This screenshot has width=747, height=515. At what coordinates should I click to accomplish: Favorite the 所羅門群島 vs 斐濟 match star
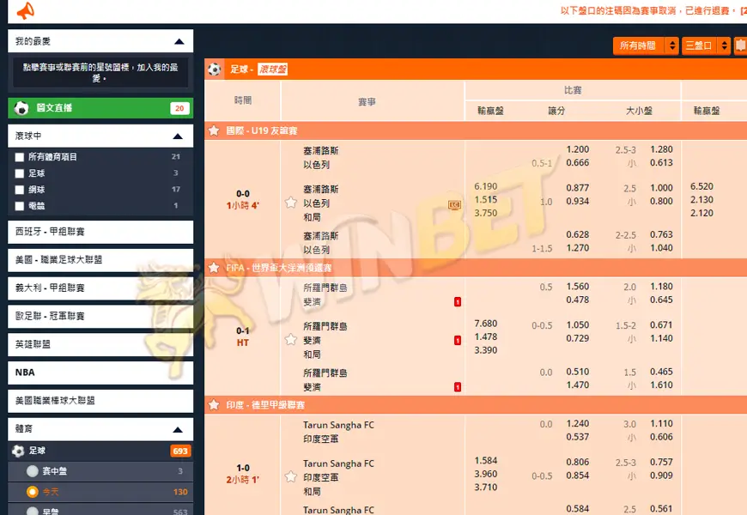[x=291, y=340]
